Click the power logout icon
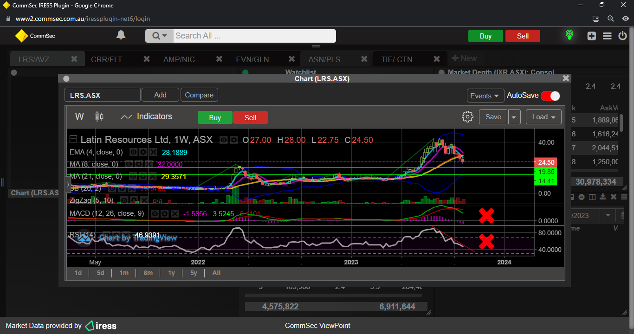Viewport: 634px width, 334px height. [x=622, y=36]
